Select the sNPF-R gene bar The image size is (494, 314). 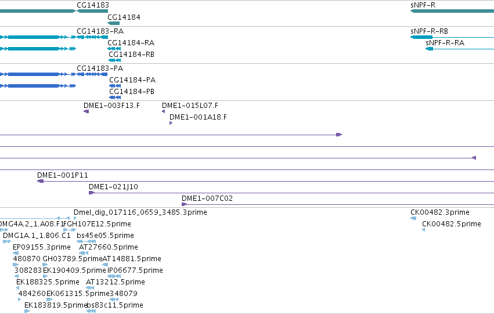pos(452,11)
